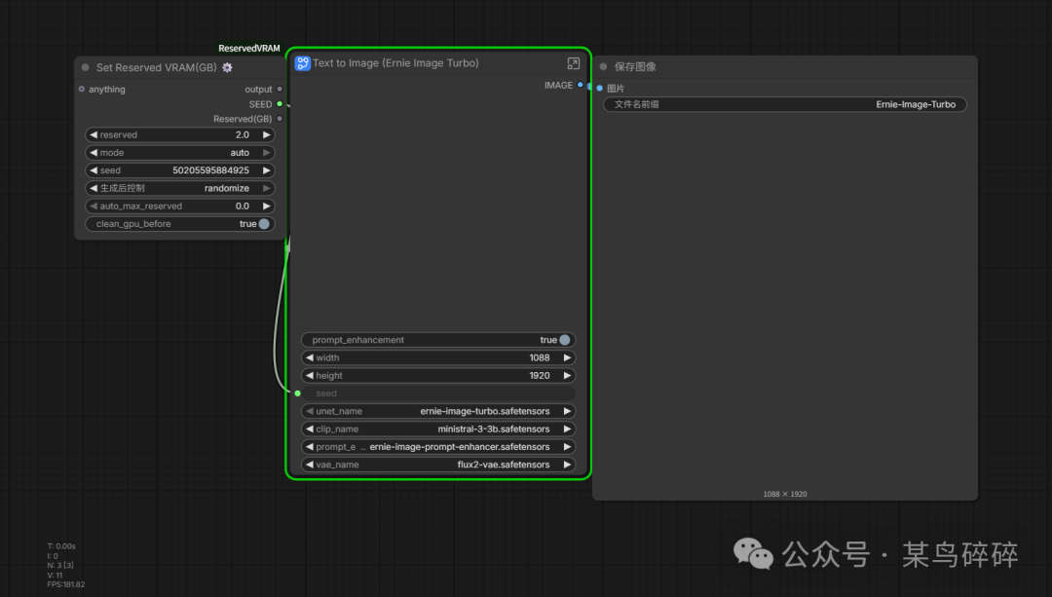
Task: Click the green SEED output port
Action: point(280,104)
